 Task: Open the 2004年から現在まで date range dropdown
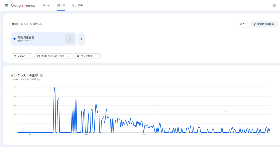coord(53,56)
